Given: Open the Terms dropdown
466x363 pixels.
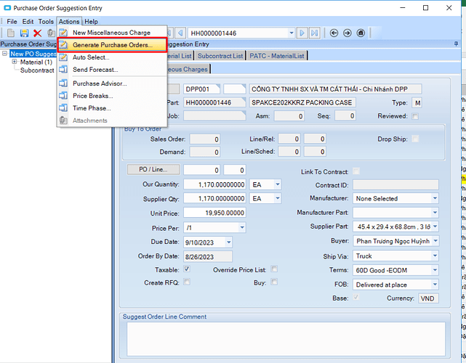Looking at the screenshot, I should (x=435, y=270).
